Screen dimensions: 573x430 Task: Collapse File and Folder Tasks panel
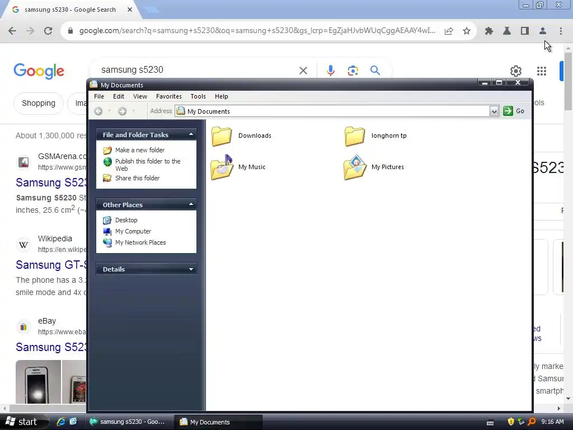point(191,134)
